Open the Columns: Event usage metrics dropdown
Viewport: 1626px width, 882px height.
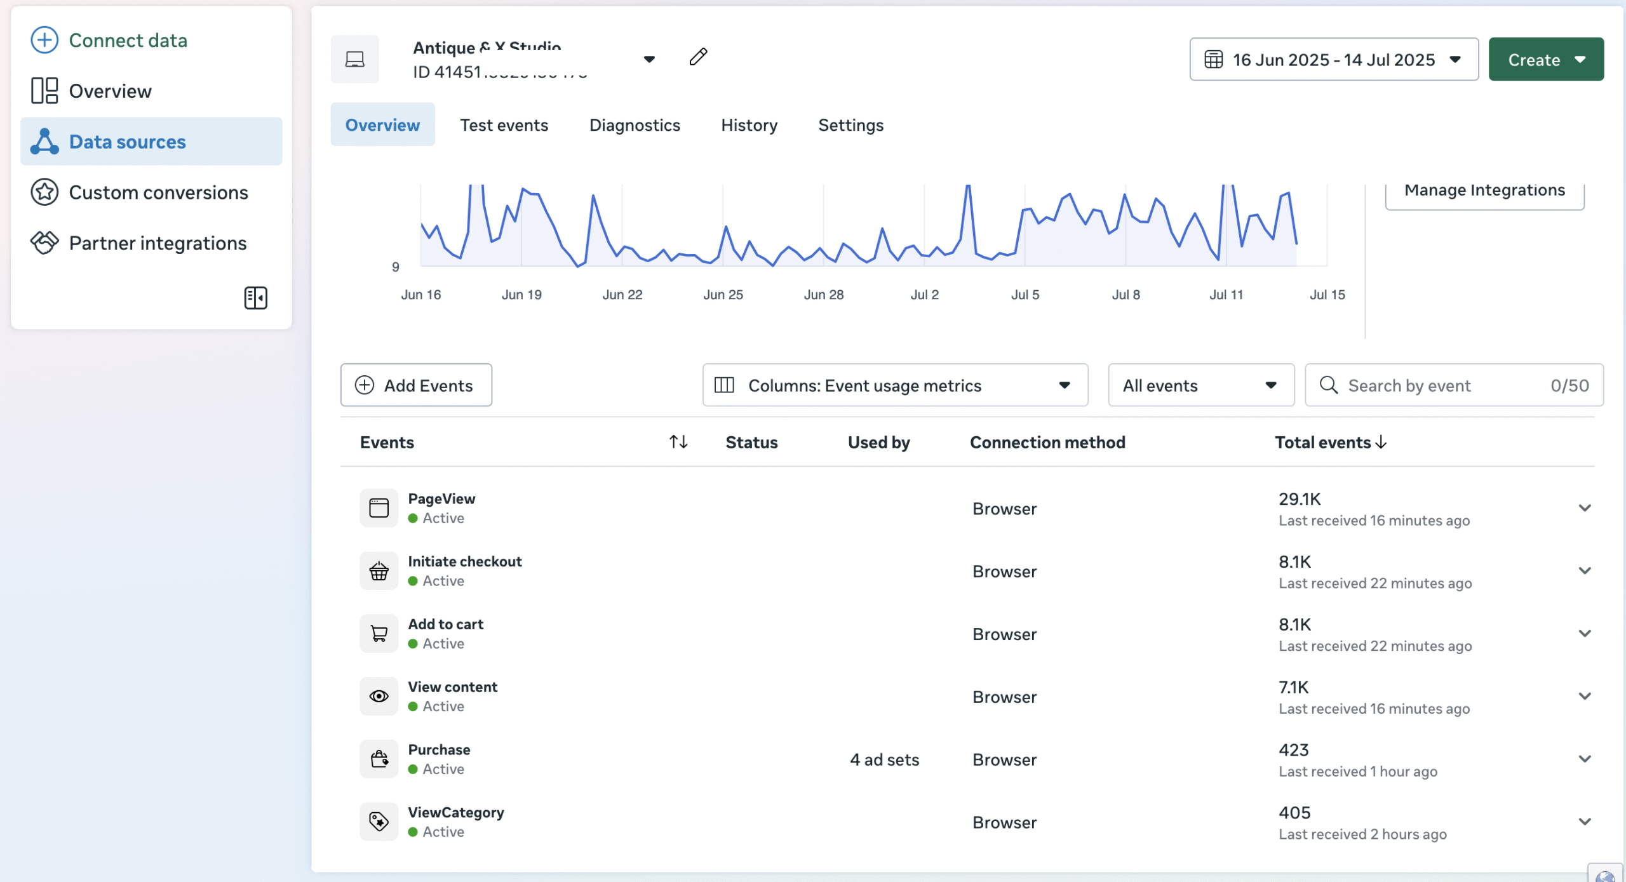pos(894,385)
